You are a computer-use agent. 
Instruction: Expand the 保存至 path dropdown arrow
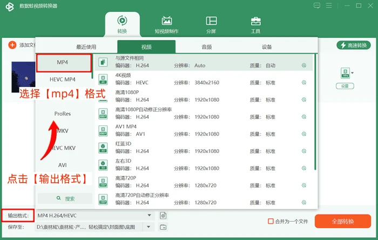coord(148,227)
